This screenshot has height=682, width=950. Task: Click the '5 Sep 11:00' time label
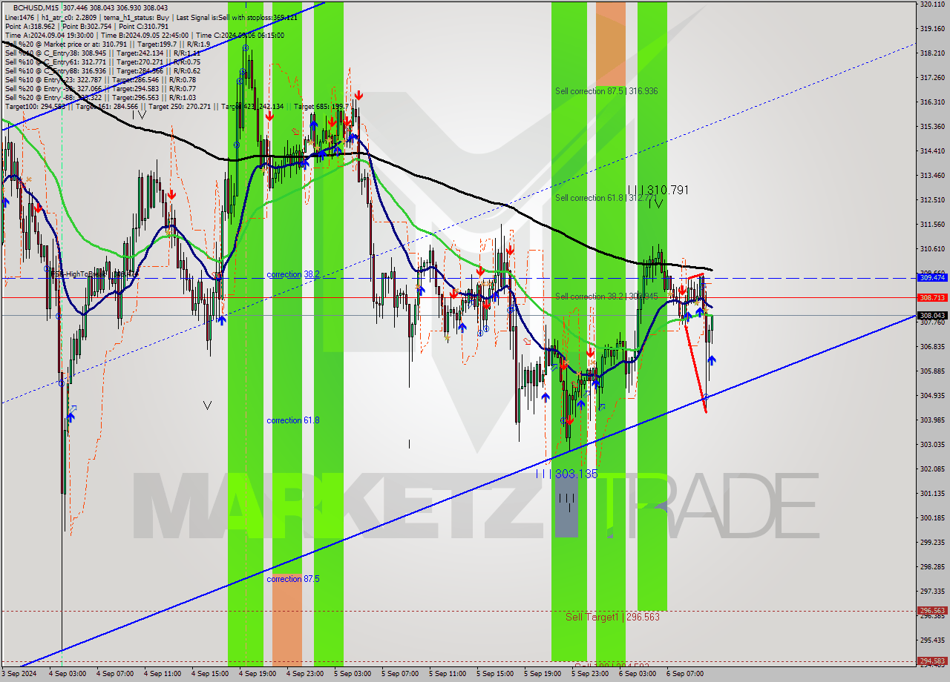(448, 674)
